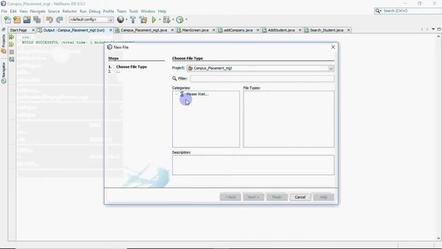Image resolution: width=442 pixels, height=249 pixels.
Task: Switch to Campus_Placement_mgt.java tab
Action: pyautogui.click(x=144, y=30)
